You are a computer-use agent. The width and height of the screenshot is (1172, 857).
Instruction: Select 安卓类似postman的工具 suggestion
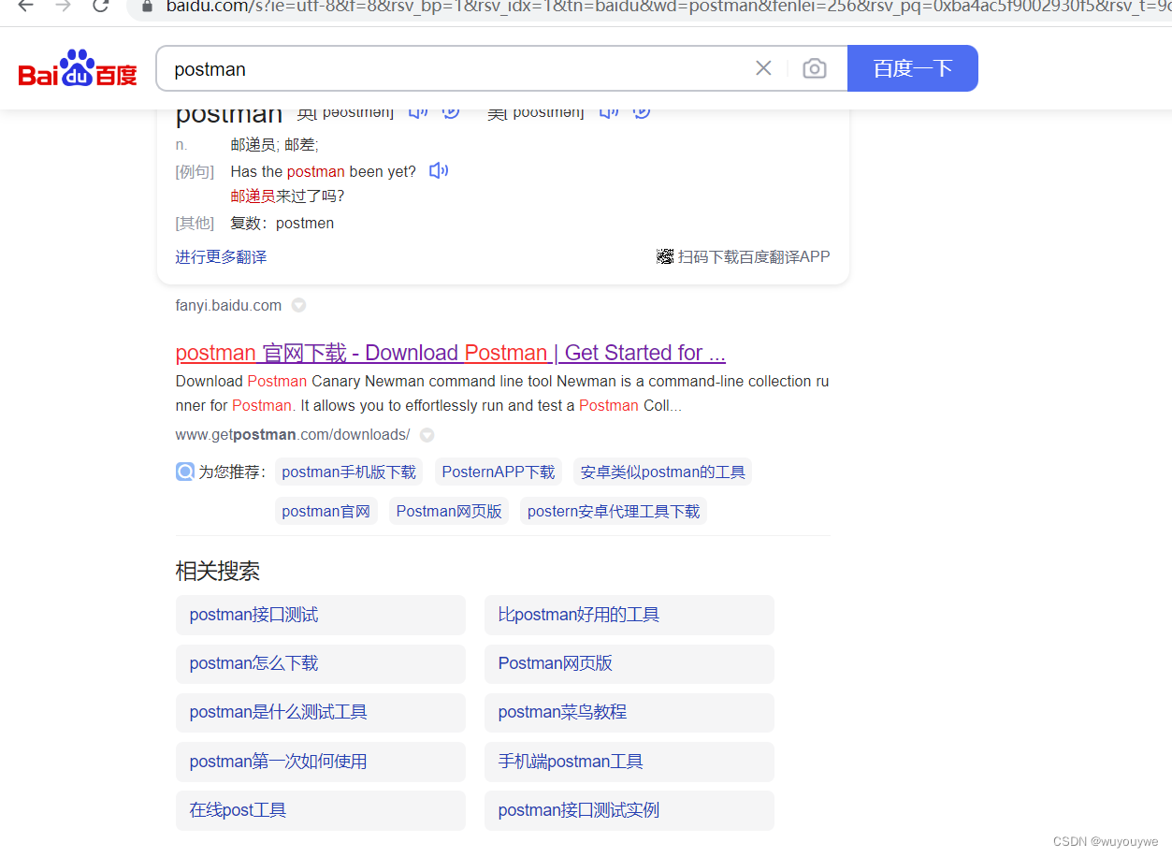click(663, 472)
